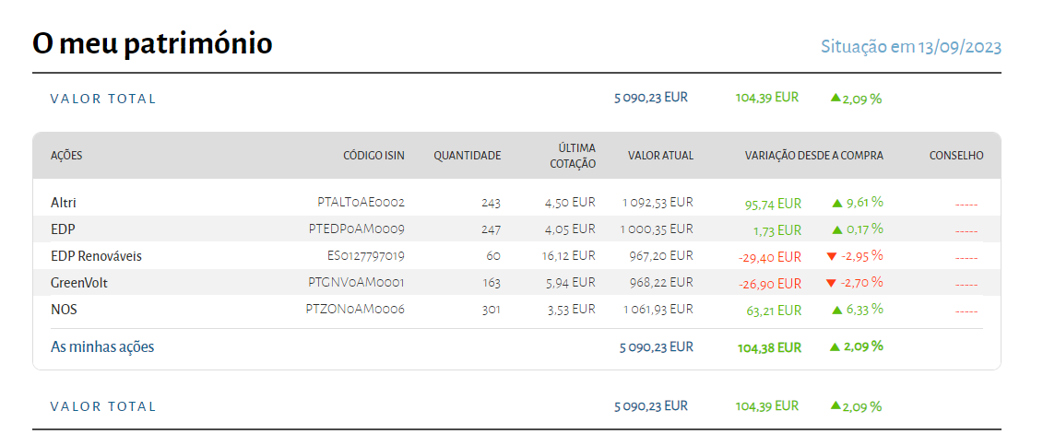Click the Situação em 13/09/2023 date

911,47
